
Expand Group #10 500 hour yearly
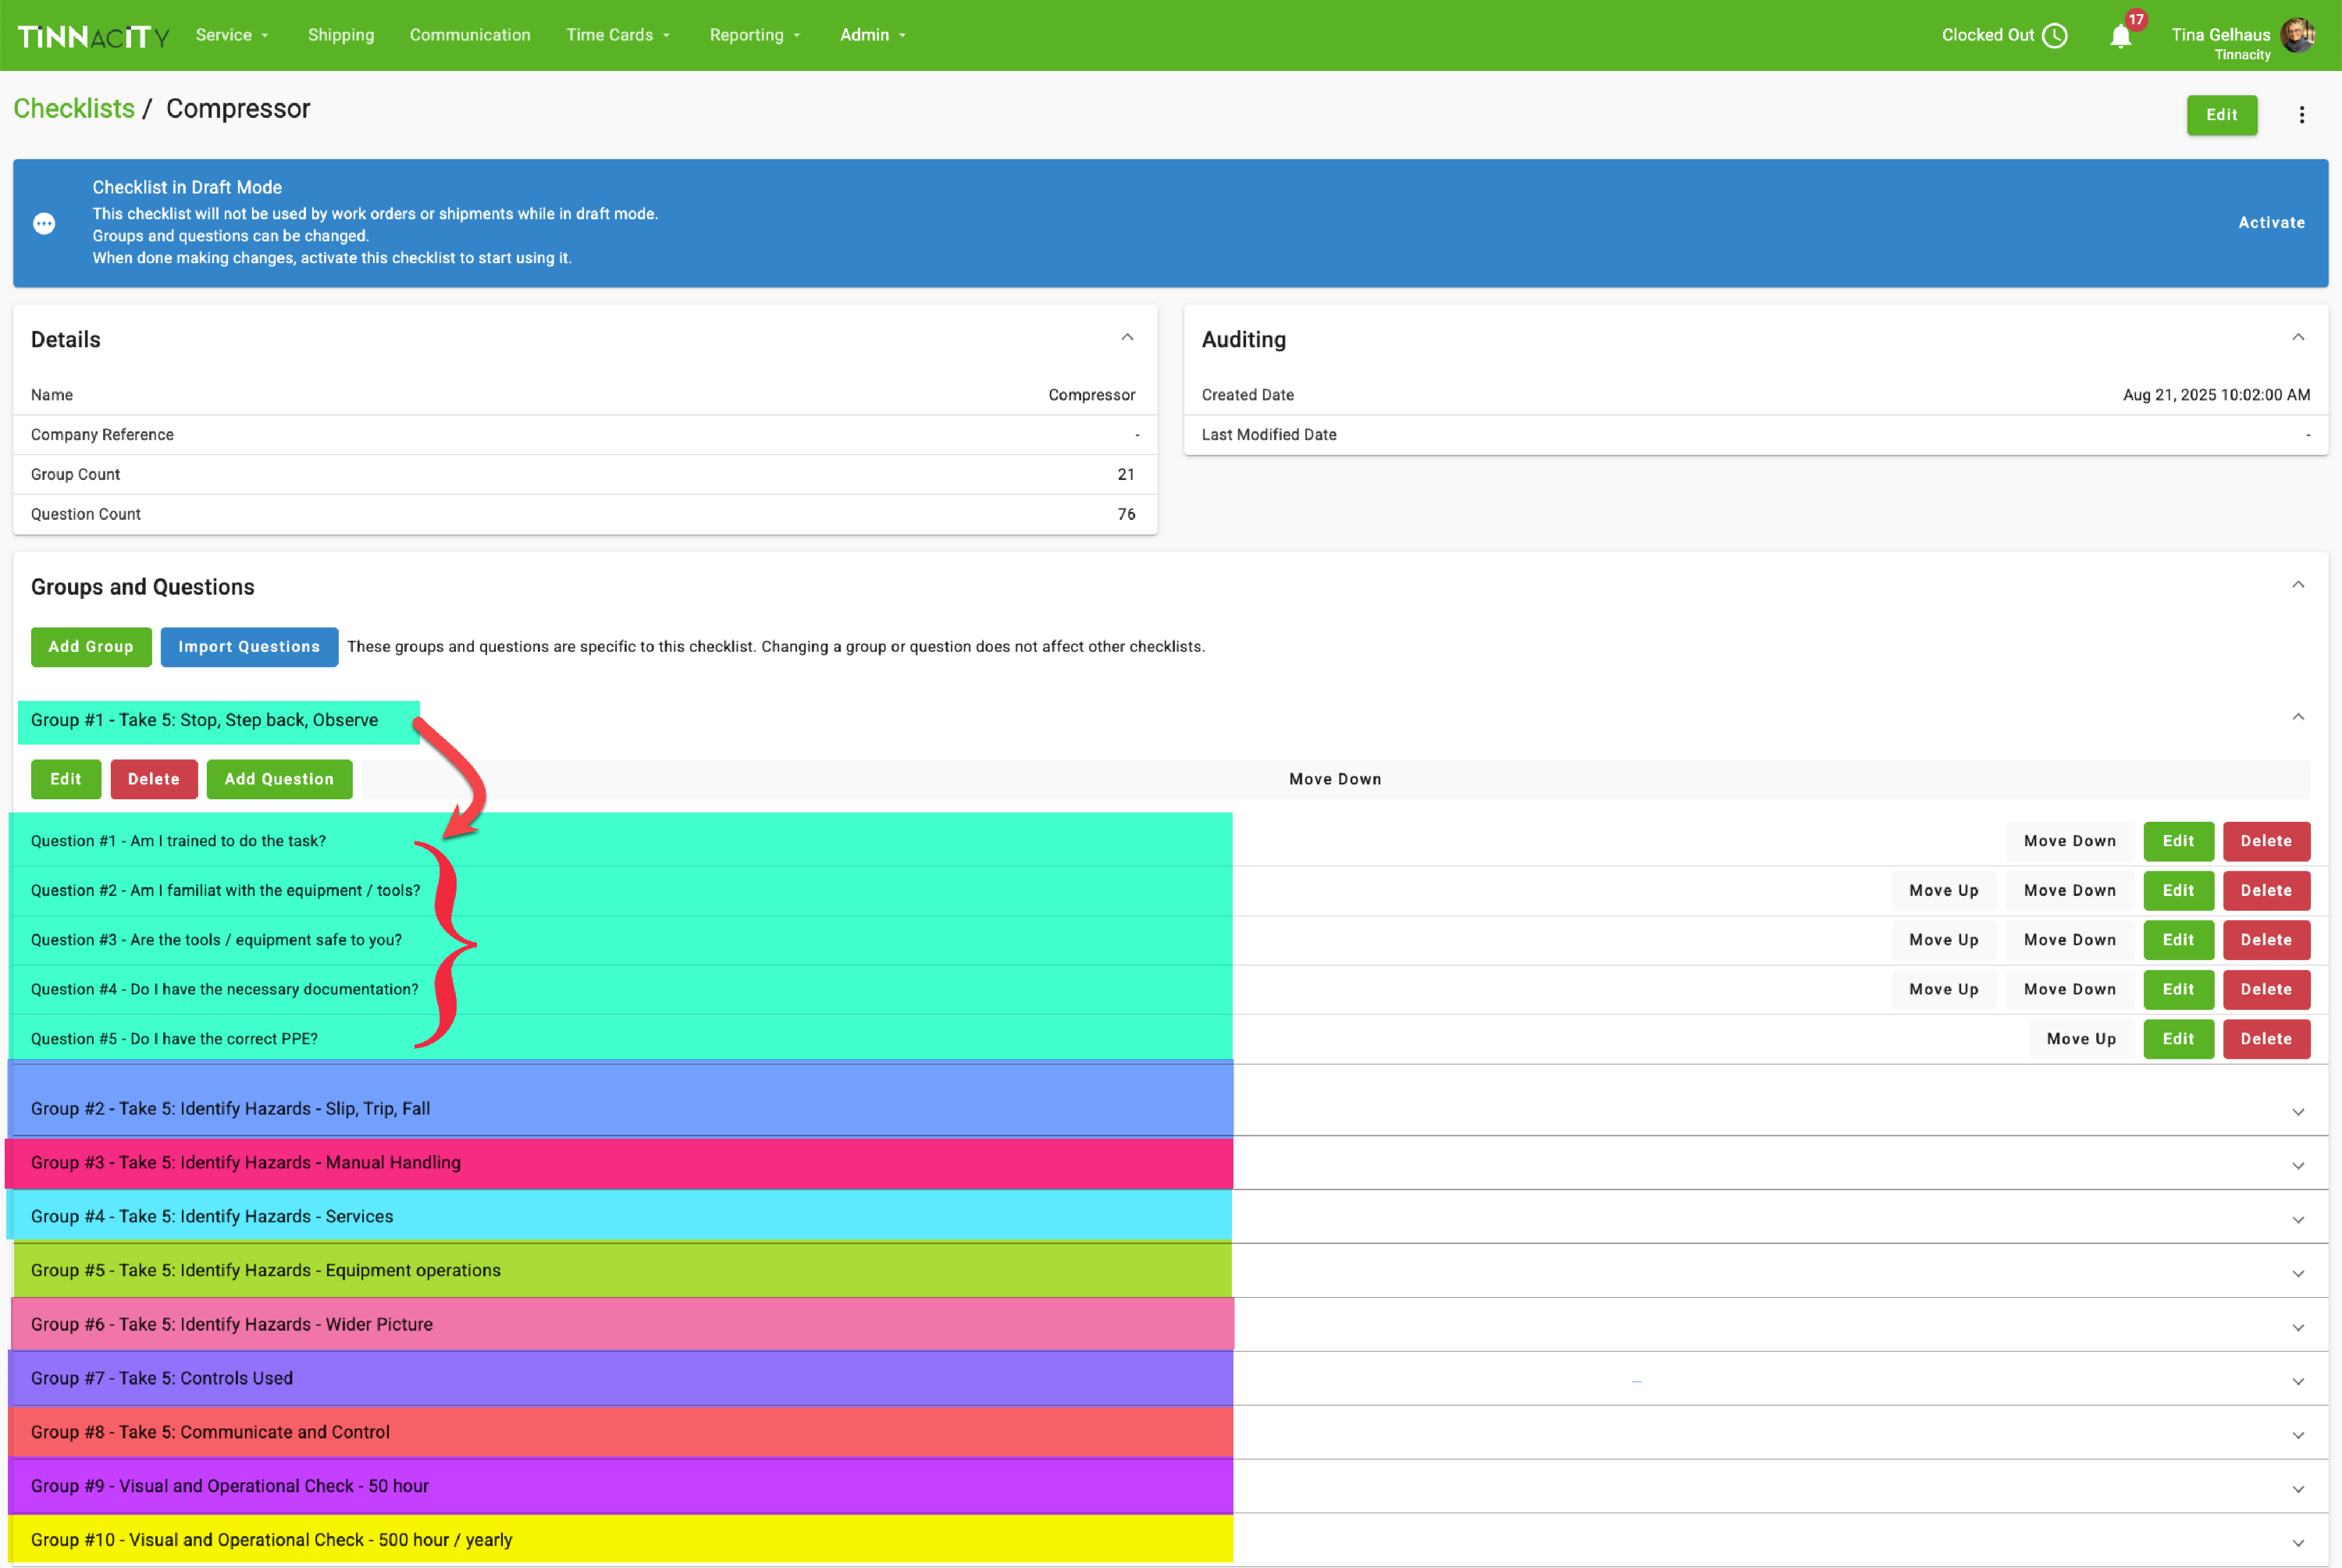[2298, 1544]
